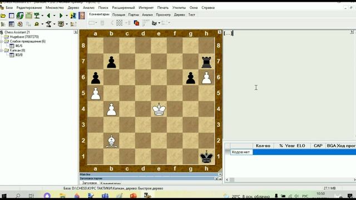Click the rightmost board setup toolbar icon

(x=73, y=24)
